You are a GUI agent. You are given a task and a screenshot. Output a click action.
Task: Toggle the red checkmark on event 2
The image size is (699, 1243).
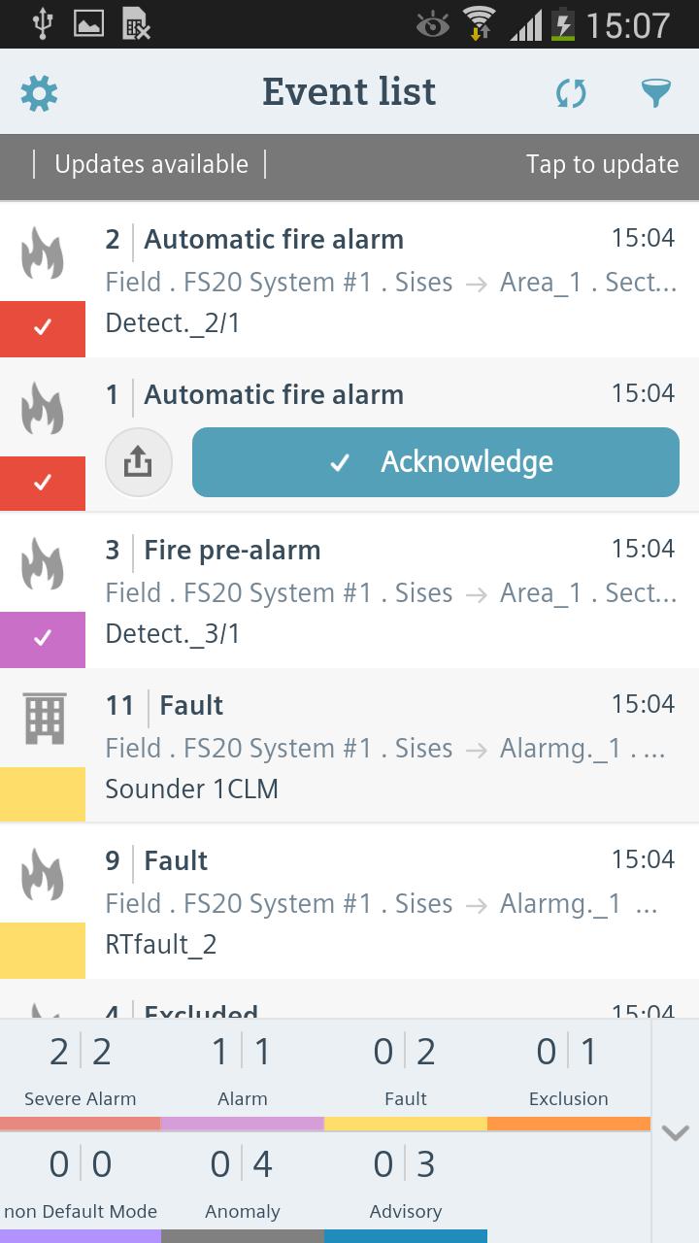(x=43, y=328)
